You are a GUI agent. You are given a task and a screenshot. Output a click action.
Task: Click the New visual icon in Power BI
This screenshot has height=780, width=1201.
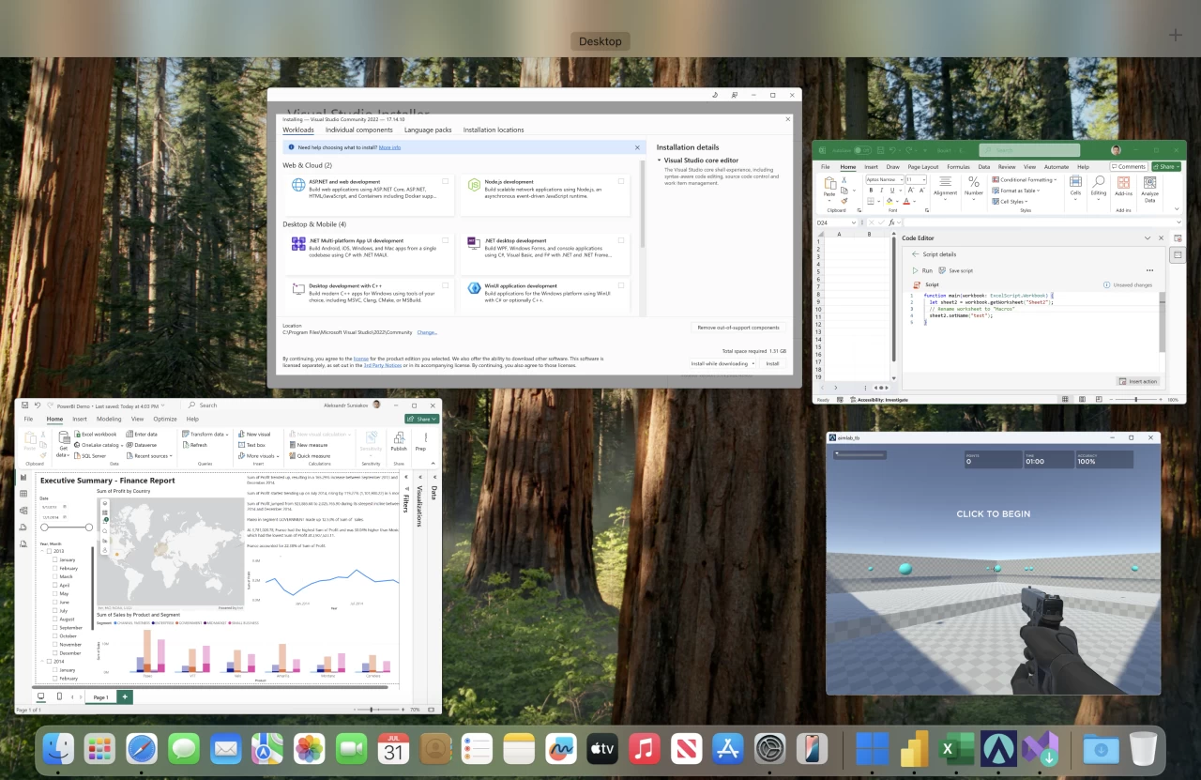[x=241, y=434]
